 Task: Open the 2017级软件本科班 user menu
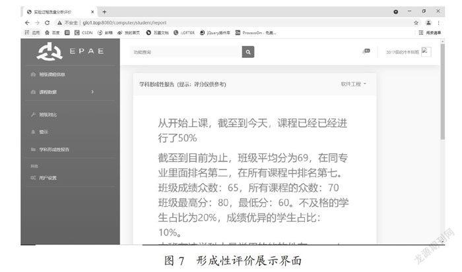click(403, 52)
